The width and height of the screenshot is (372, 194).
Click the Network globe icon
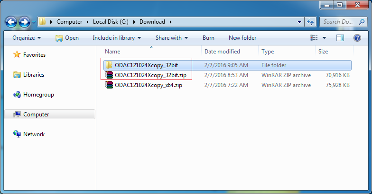(17, 134)
